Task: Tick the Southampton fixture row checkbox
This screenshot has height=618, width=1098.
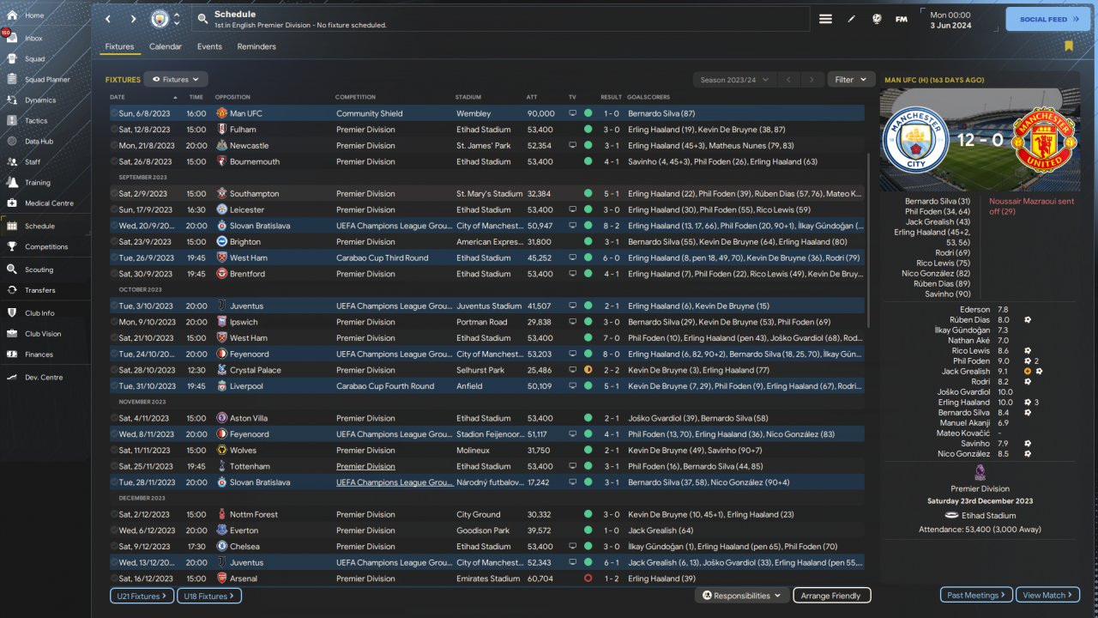Action: 113,194
